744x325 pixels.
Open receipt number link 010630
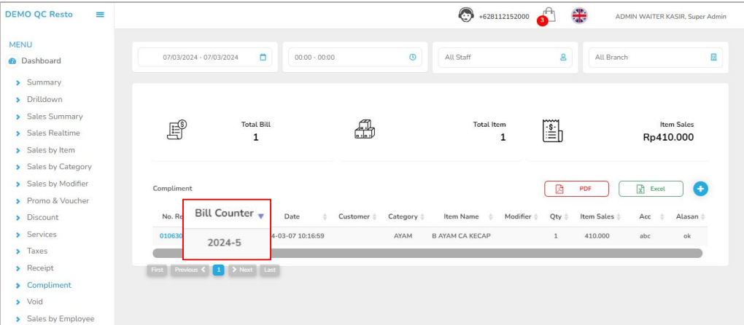click(x=171, y=236)
